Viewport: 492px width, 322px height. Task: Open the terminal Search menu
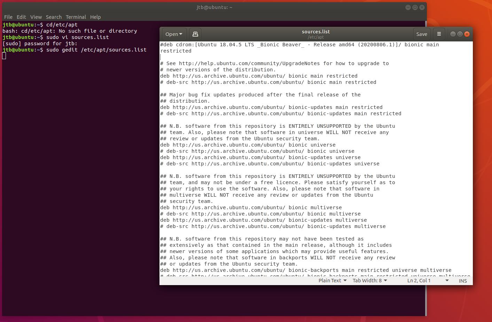[x=54, y=17]
